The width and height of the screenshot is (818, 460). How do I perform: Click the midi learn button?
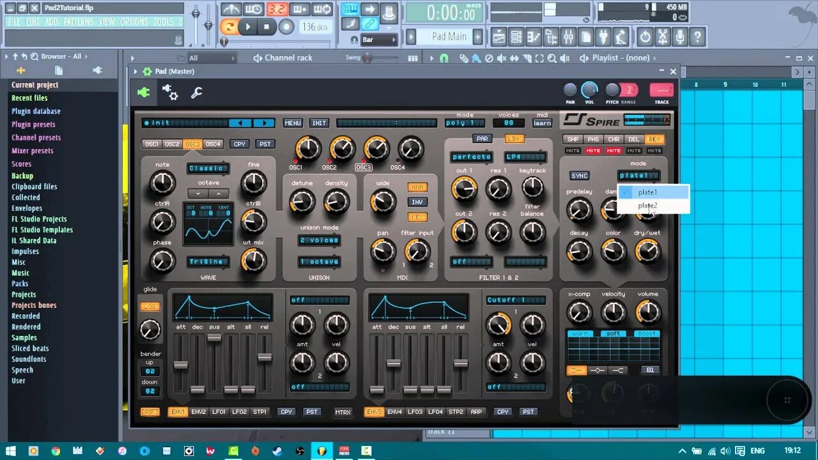[x=543, y=123]
